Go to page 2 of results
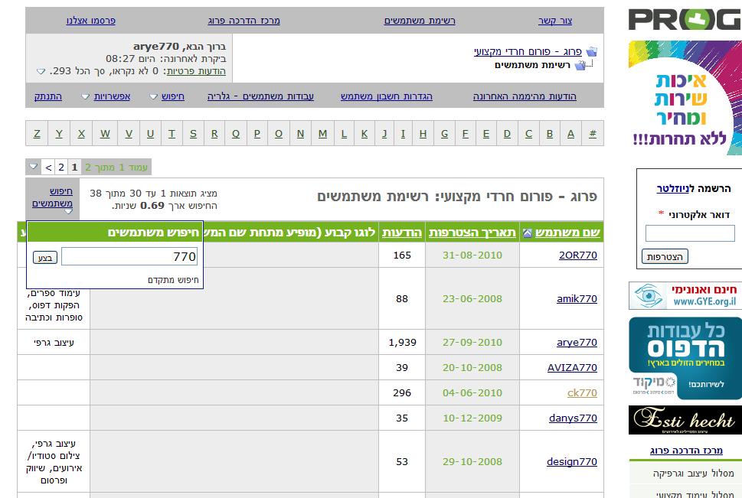 (61, 167)
